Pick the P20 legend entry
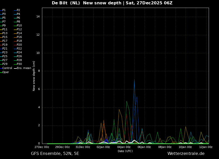The image size is (219, 159). pos(18,45)
